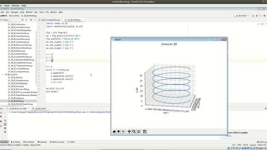
Task: Open the Python Console tool window
Action: click(x=57, y=142)
